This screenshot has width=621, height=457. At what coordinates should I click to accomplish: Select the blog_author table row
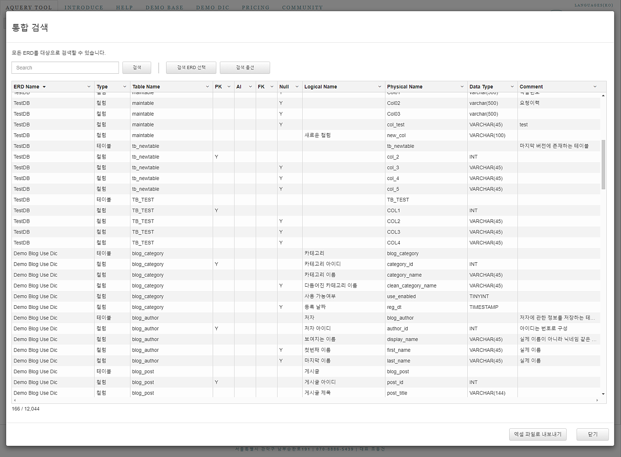[146, 318]
